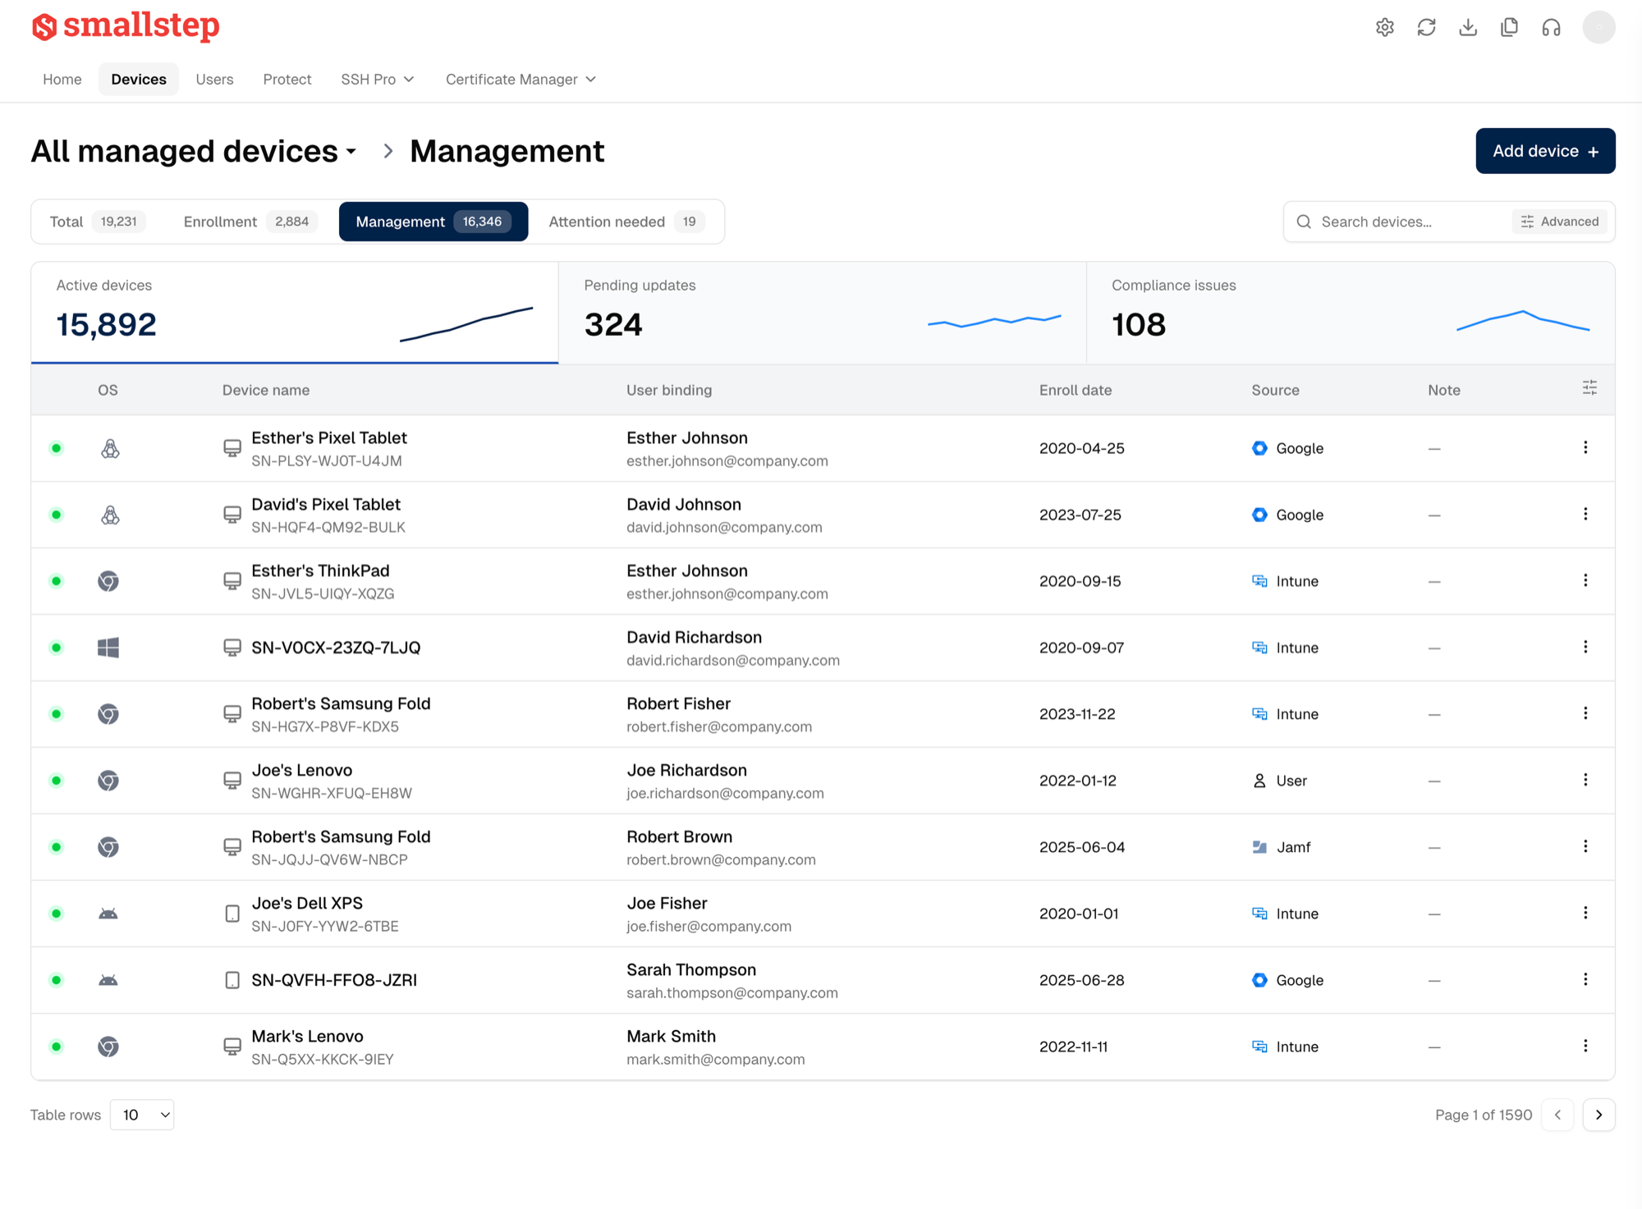Click the Note column header

(x=1443, y=390)
